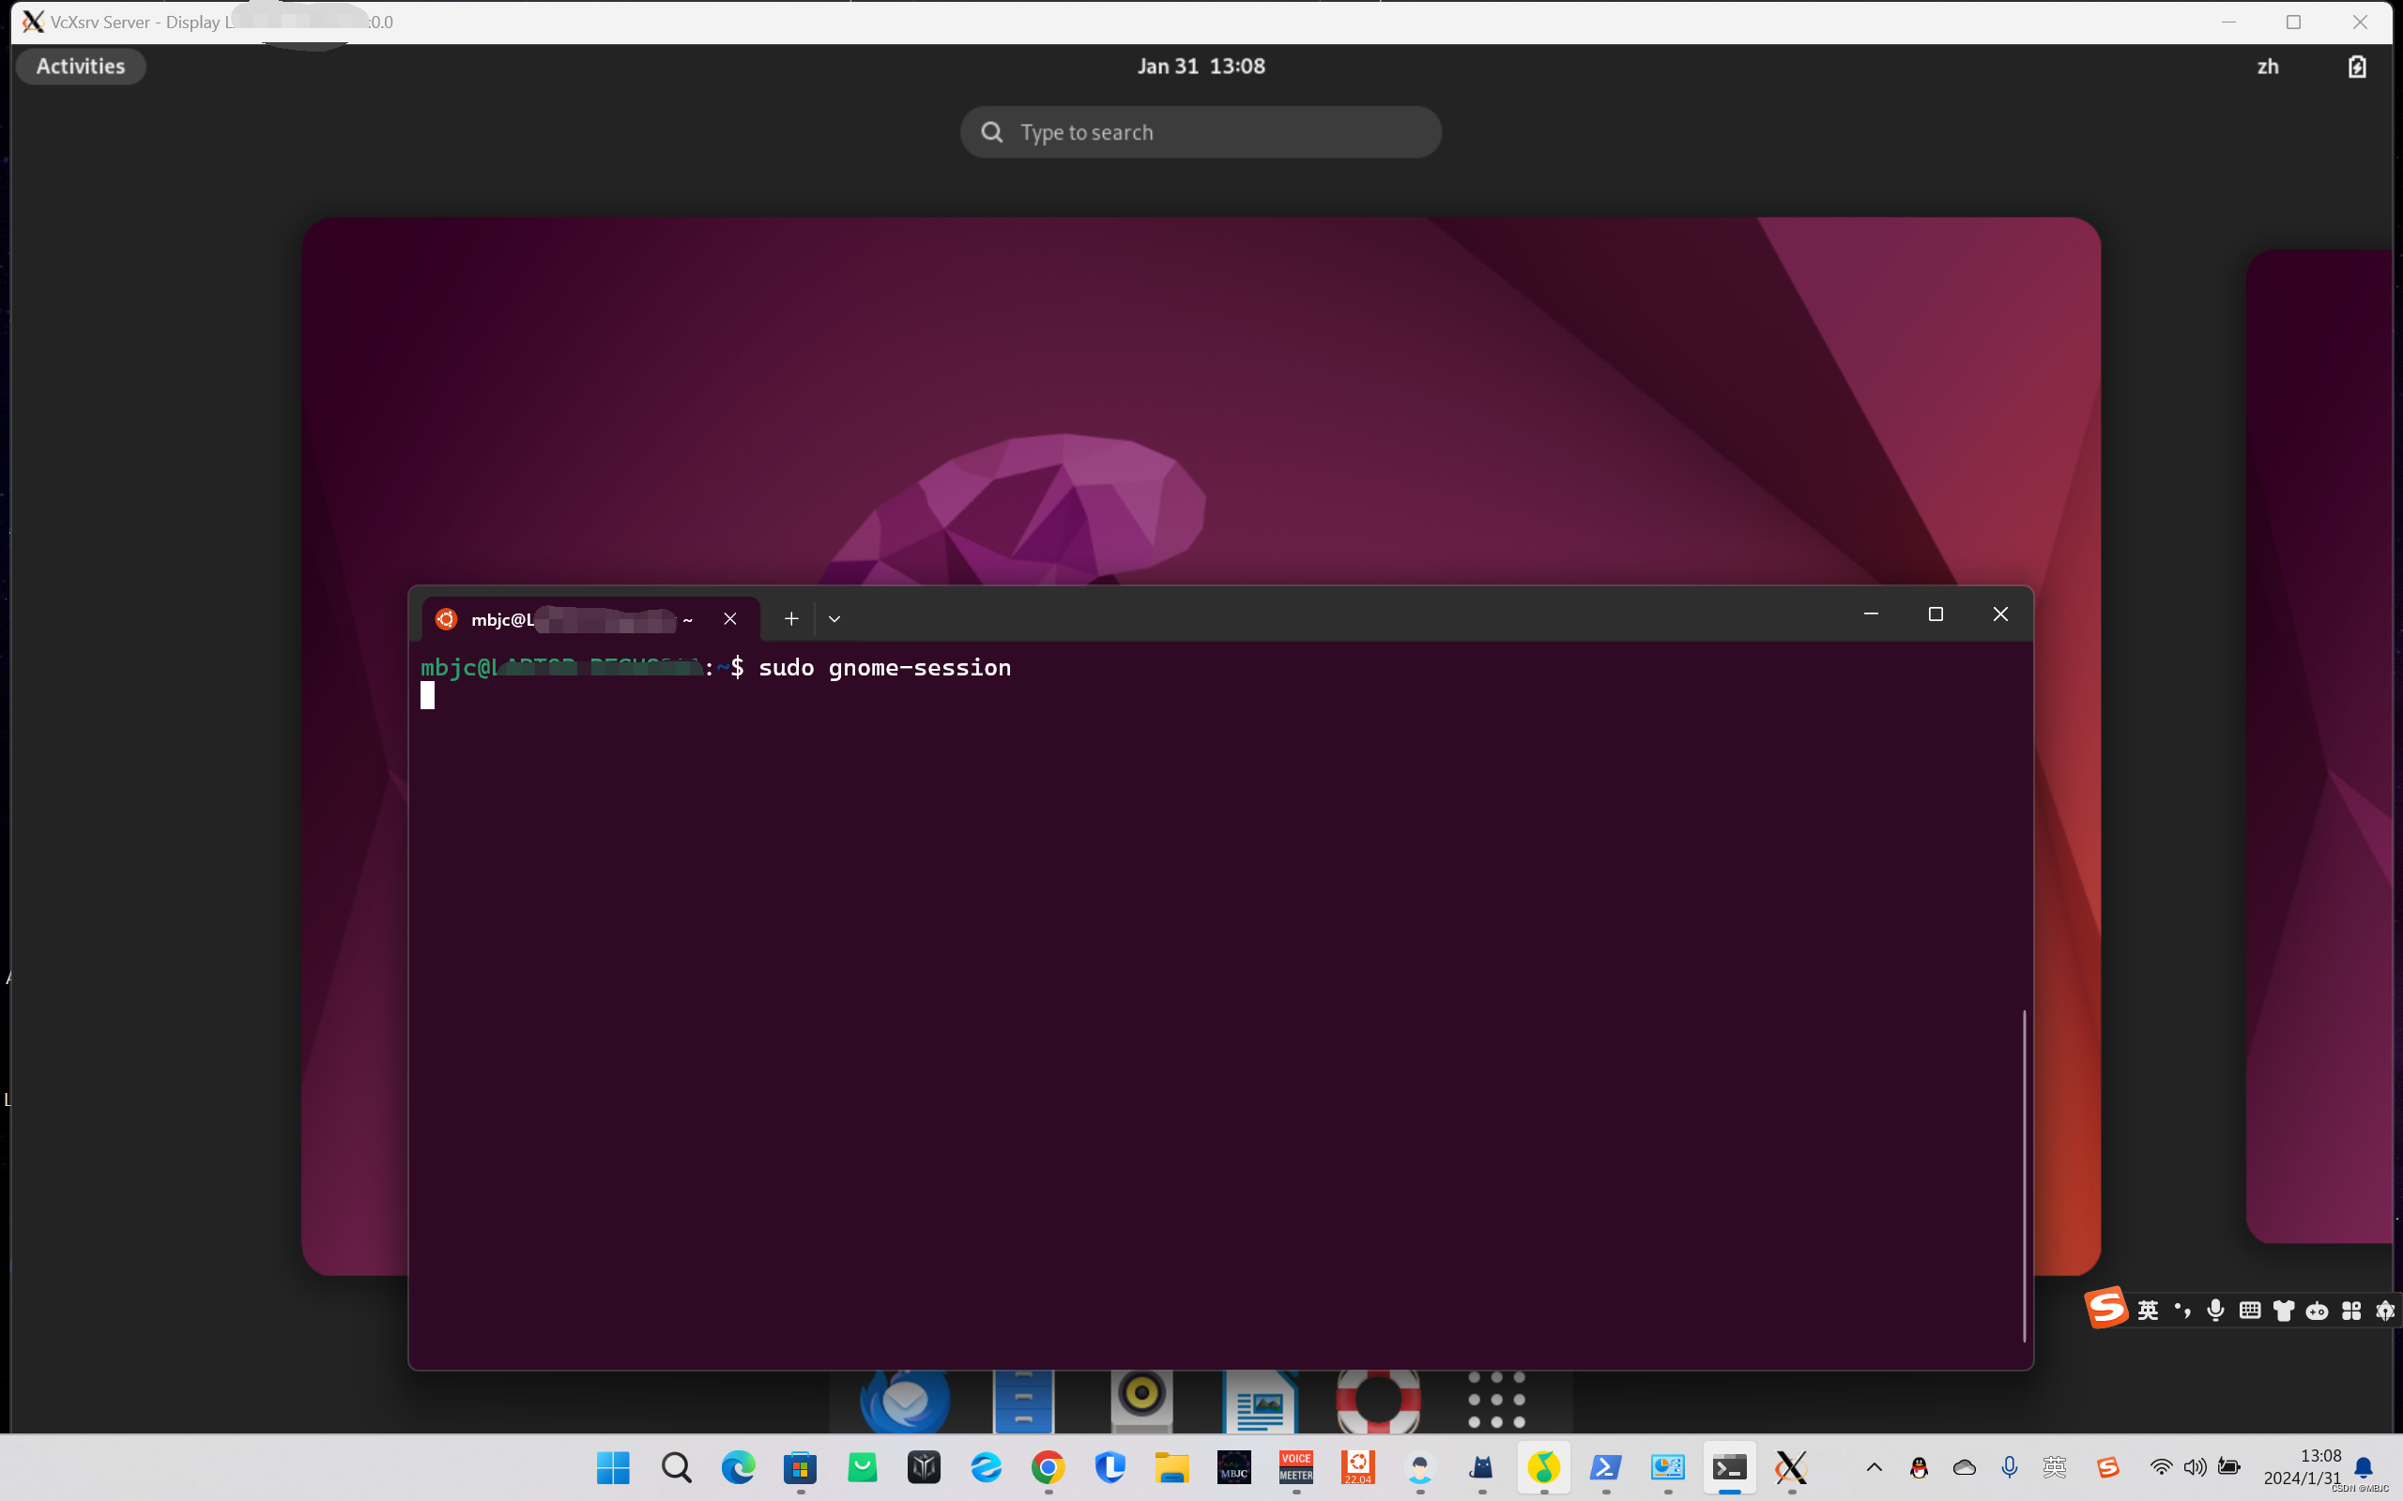
Task: Open LibreOffice Writer from the dock
Action: tap(1260, 1401)
